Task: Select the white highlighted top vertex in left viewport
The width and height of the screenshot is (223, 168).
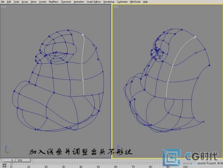Action: pyautogui.click(x=83, y=35)
